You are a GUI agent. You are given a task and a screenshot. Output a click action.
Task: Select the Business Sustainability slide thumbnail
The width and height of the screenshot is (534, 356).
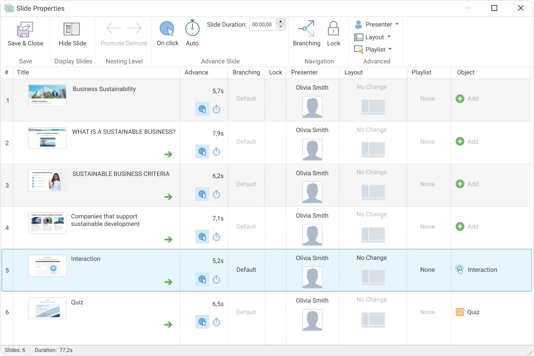(47, 95)
